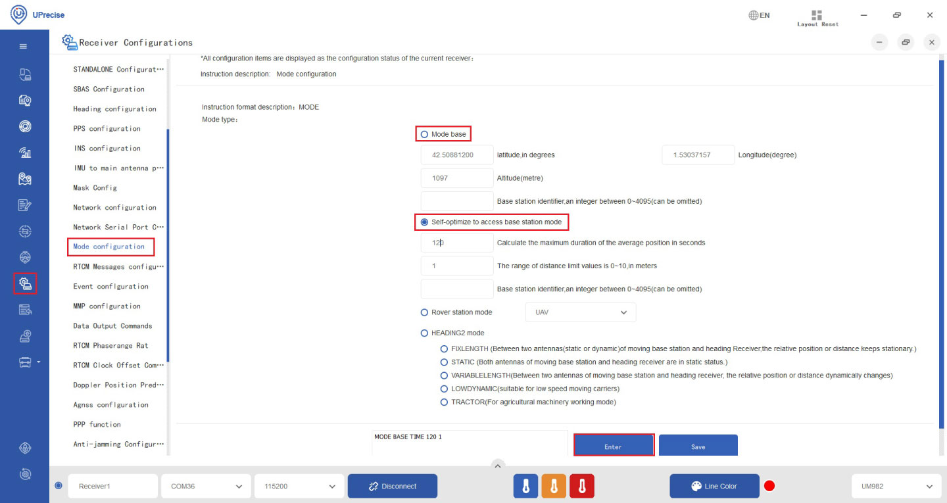Click the latitude input field
Viewport: 947px width, 503px height.
[456, 155]
